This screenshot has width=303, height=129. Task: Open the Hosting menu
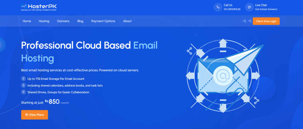[44, 21]
